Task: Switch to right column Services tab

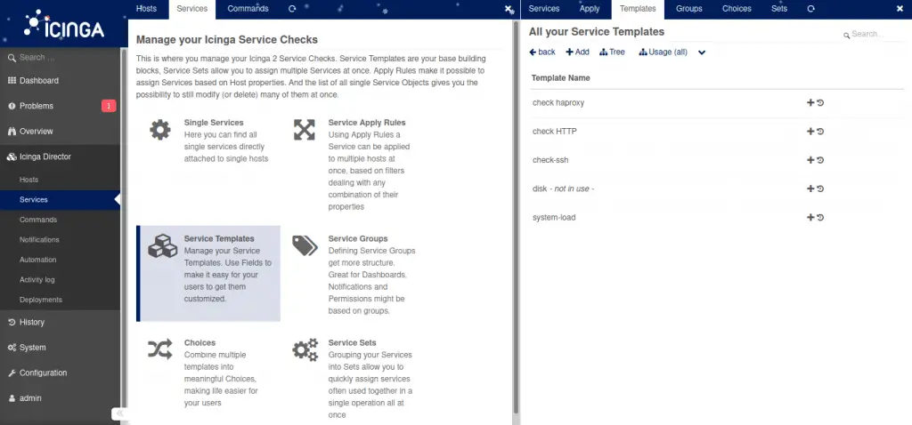Action: (x=544, y=9)
